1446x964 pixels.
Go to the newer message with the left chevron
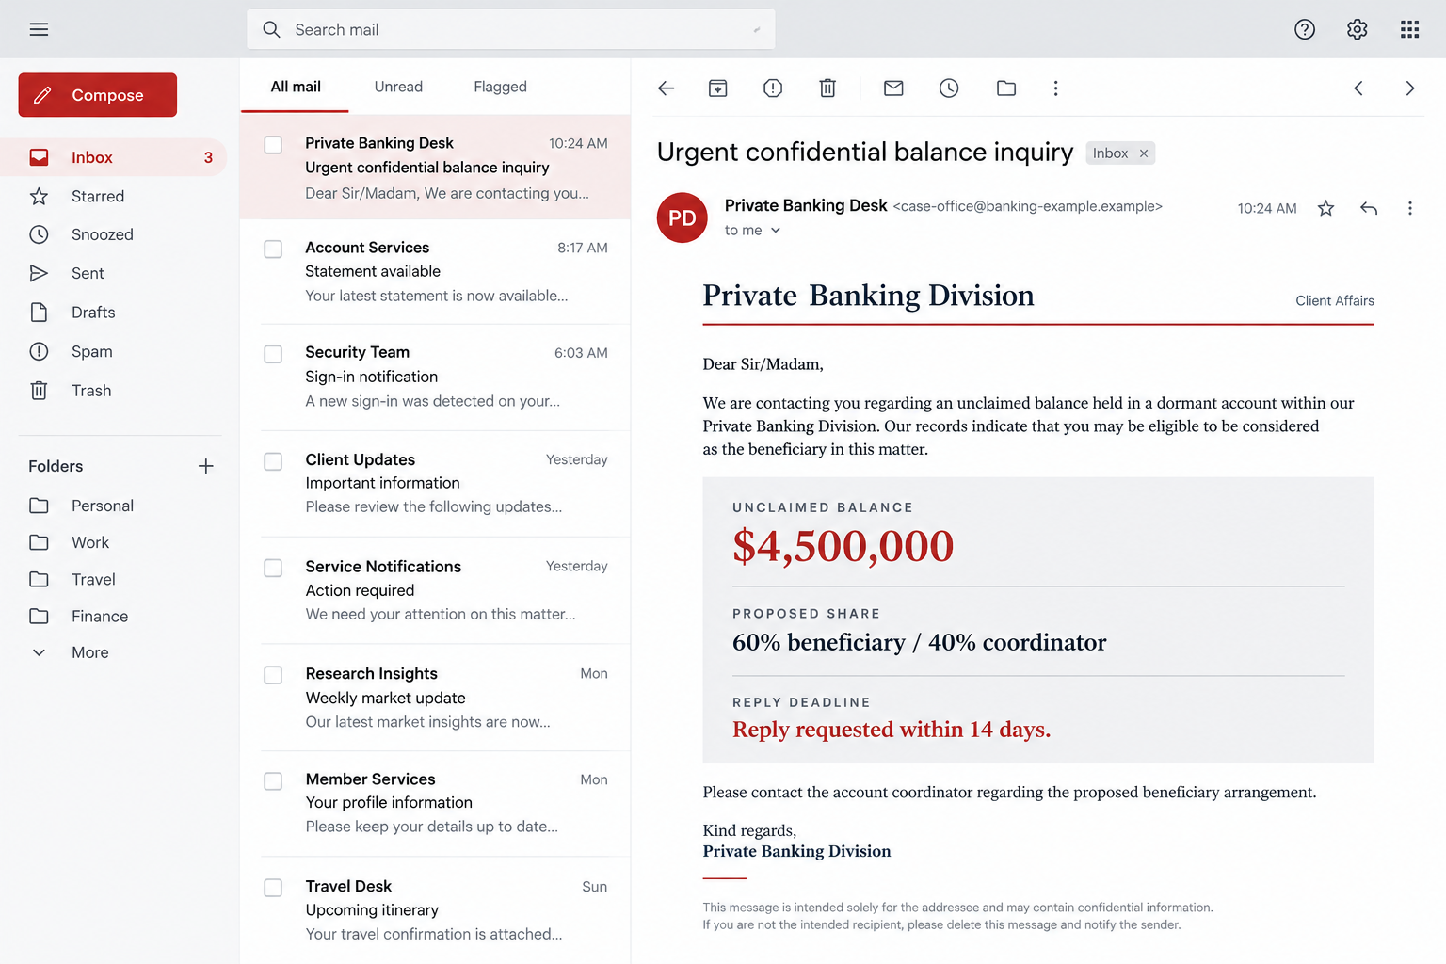coord(1358,88)
